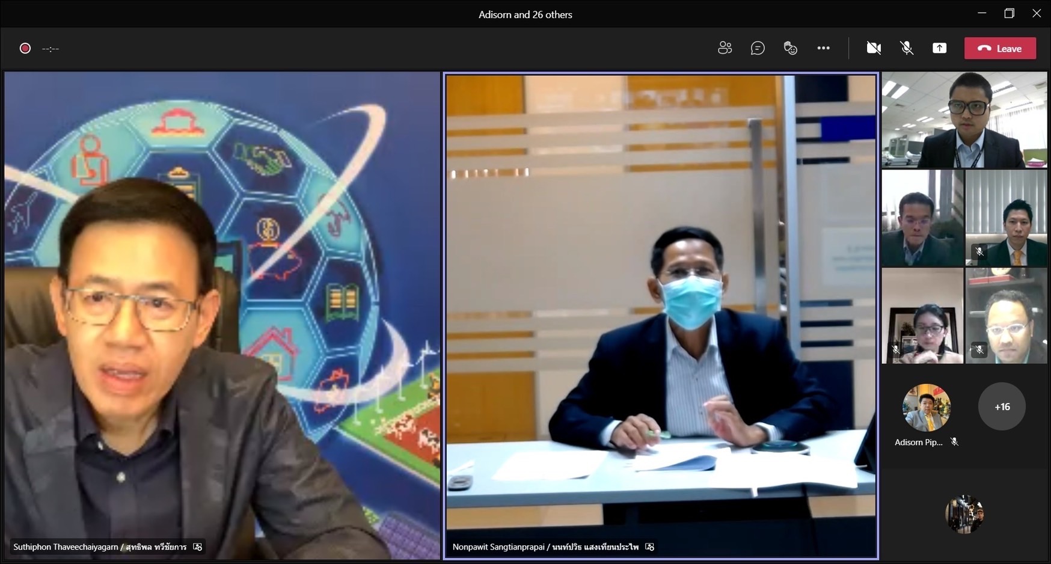Turn on the camera
The width and height of the screenshot is (1051, 564).
(x=874, y=48)
